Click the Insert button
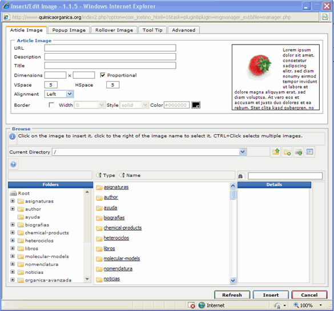The image size is (334, 311). [271, 295]
